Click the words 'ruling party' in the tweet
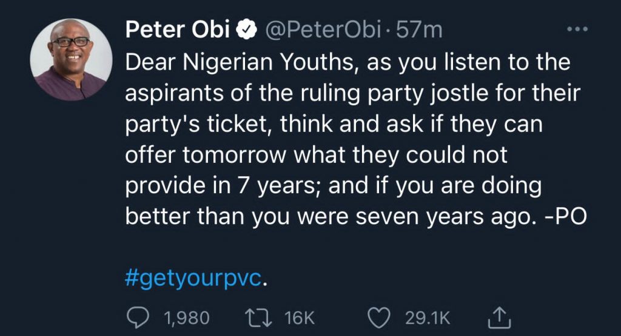The image size is (621, 336). coord(363,93)
